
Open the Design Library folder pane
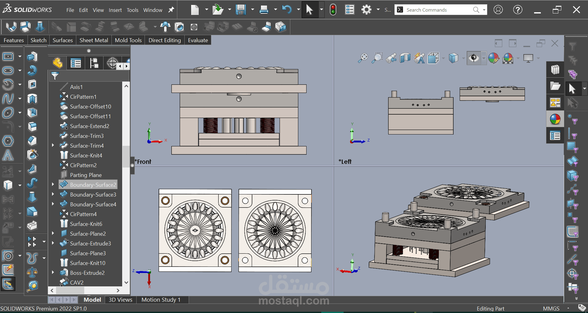click(x=555, y=86)
